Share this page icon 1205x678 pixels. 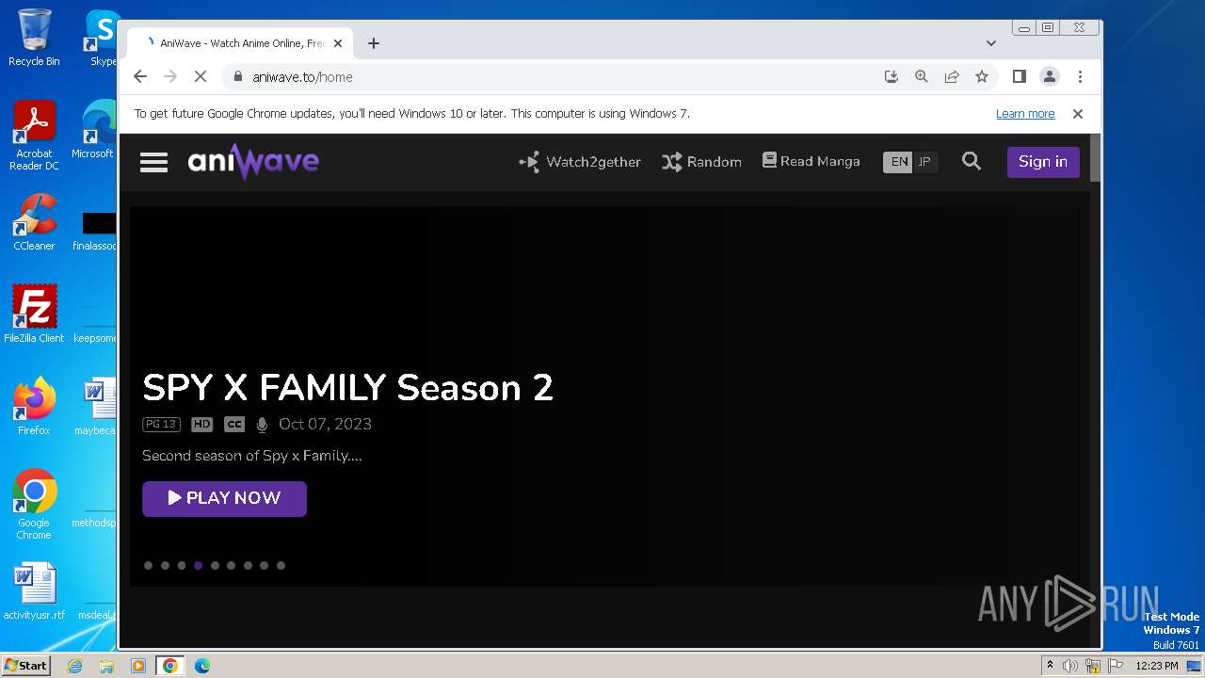[952, 77]
